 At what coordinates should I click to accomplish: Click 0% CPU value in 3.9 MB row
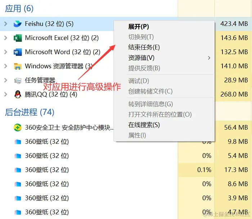pyautogui.click(x=207, y=198)
